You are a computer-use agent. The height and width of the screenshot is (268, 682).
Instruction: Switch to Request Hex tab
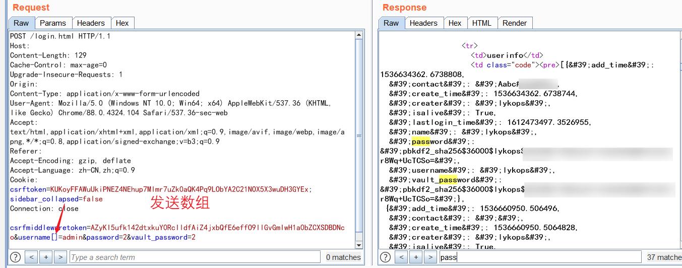tap(122, 23)
